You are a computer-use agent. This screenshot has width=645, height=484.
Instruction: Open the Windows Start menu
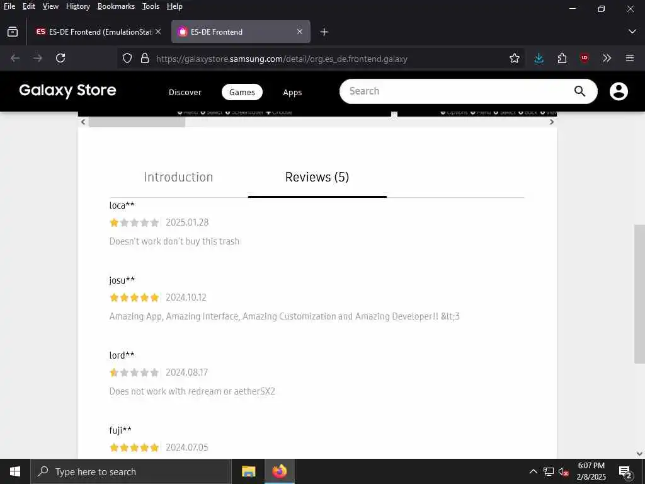(15, 471)
